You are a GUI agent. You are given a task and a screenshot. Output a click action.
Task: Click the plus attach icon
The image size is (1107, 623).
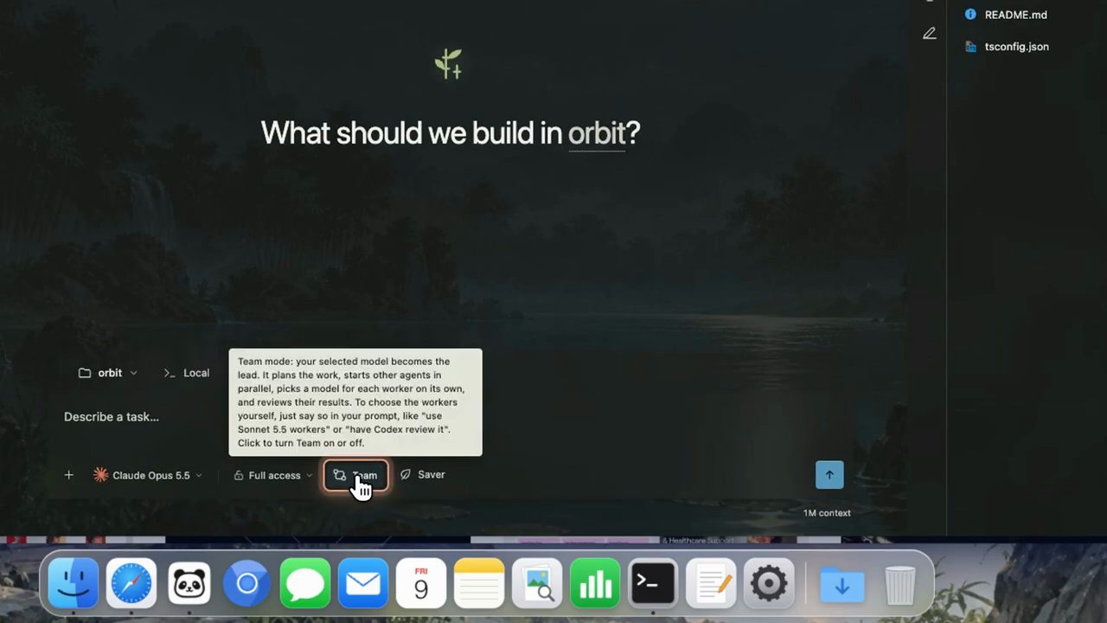tap(68, 475)
